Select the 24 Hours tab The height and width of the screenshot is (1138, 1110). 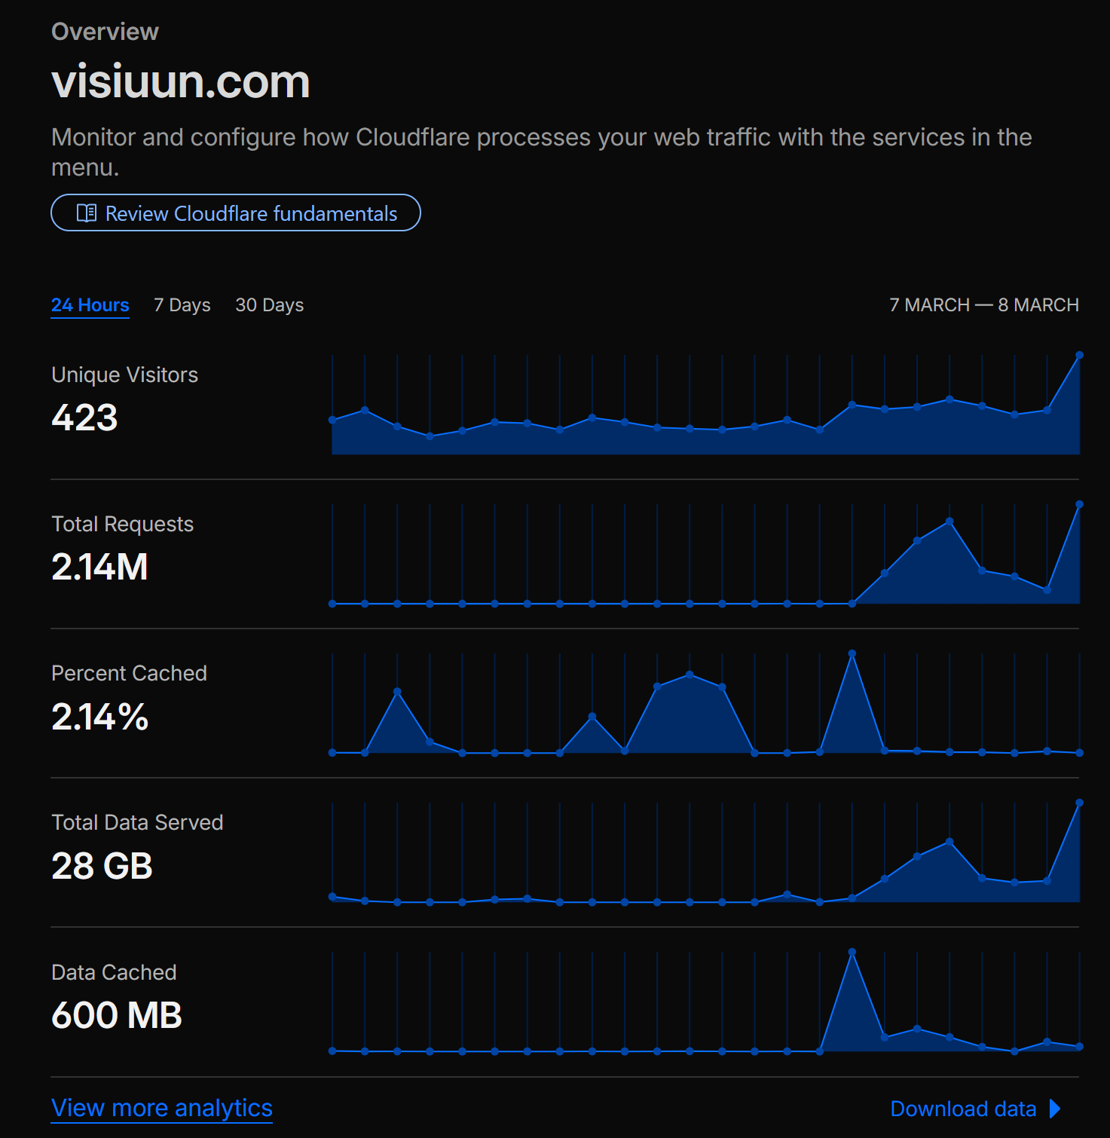tap(90, 305)
